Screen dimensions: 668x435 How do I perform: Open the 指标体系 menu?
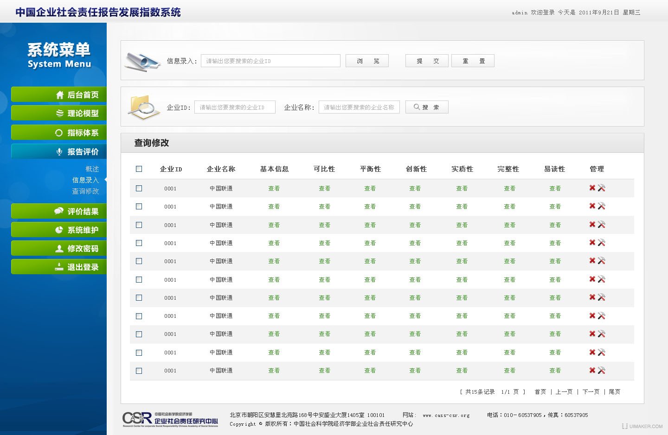(x=59, y=132)
